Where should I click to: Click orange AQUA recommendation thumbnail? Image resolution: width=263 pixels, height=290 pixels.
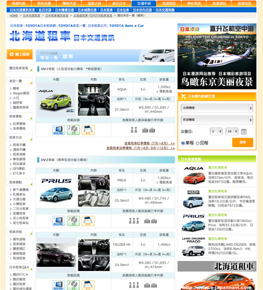point(194,175)
